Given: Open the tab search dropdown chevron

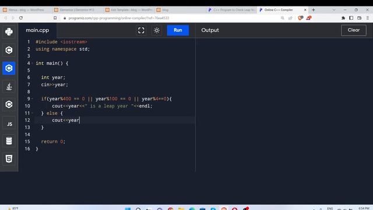Looking at the screenshot, I should [x=334, y=10].
